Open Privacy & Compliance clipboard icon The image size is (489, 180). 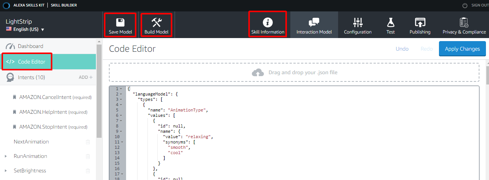[464, 22]
